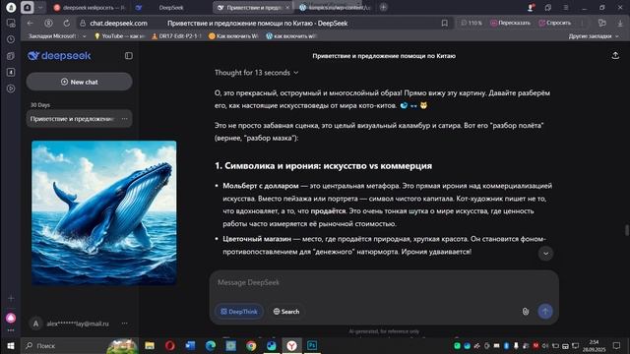Click the Alice assistant icon in sidebar
The width and height of the screenshot is (630, 354).
pyautogui.click(x=11, y=318)
